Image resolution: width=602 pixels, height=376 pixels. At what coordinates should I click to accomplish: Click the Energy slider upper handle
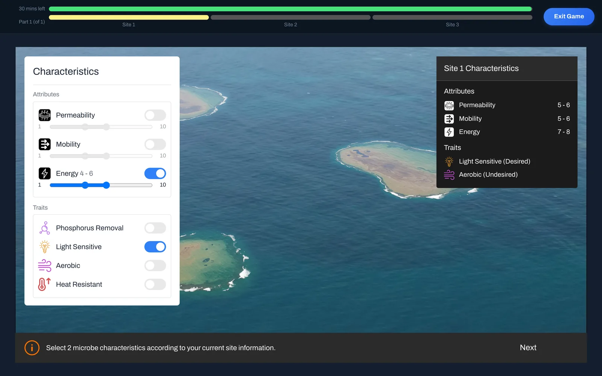[x=106, y=185]
